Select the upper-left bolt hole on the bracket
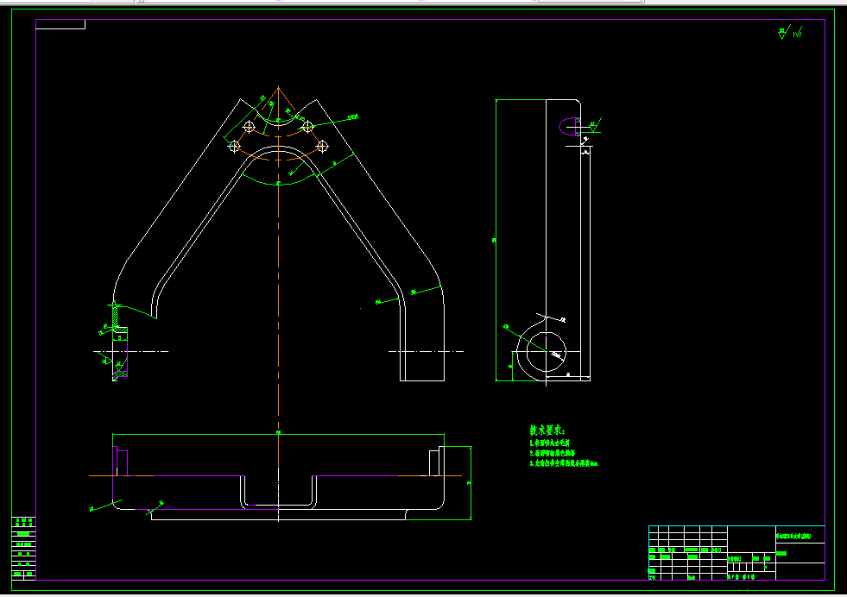Image resolution: width=847 pixels, height=597 pixels. [x=249, y=127]
